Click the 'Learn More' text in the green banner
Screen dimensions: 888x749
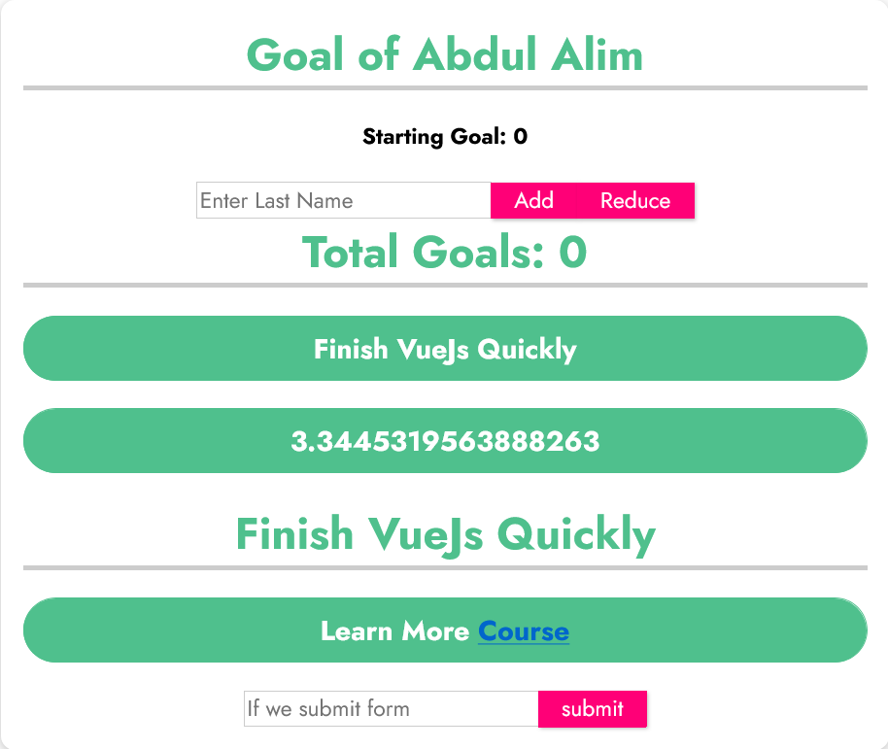pos(394,631)
